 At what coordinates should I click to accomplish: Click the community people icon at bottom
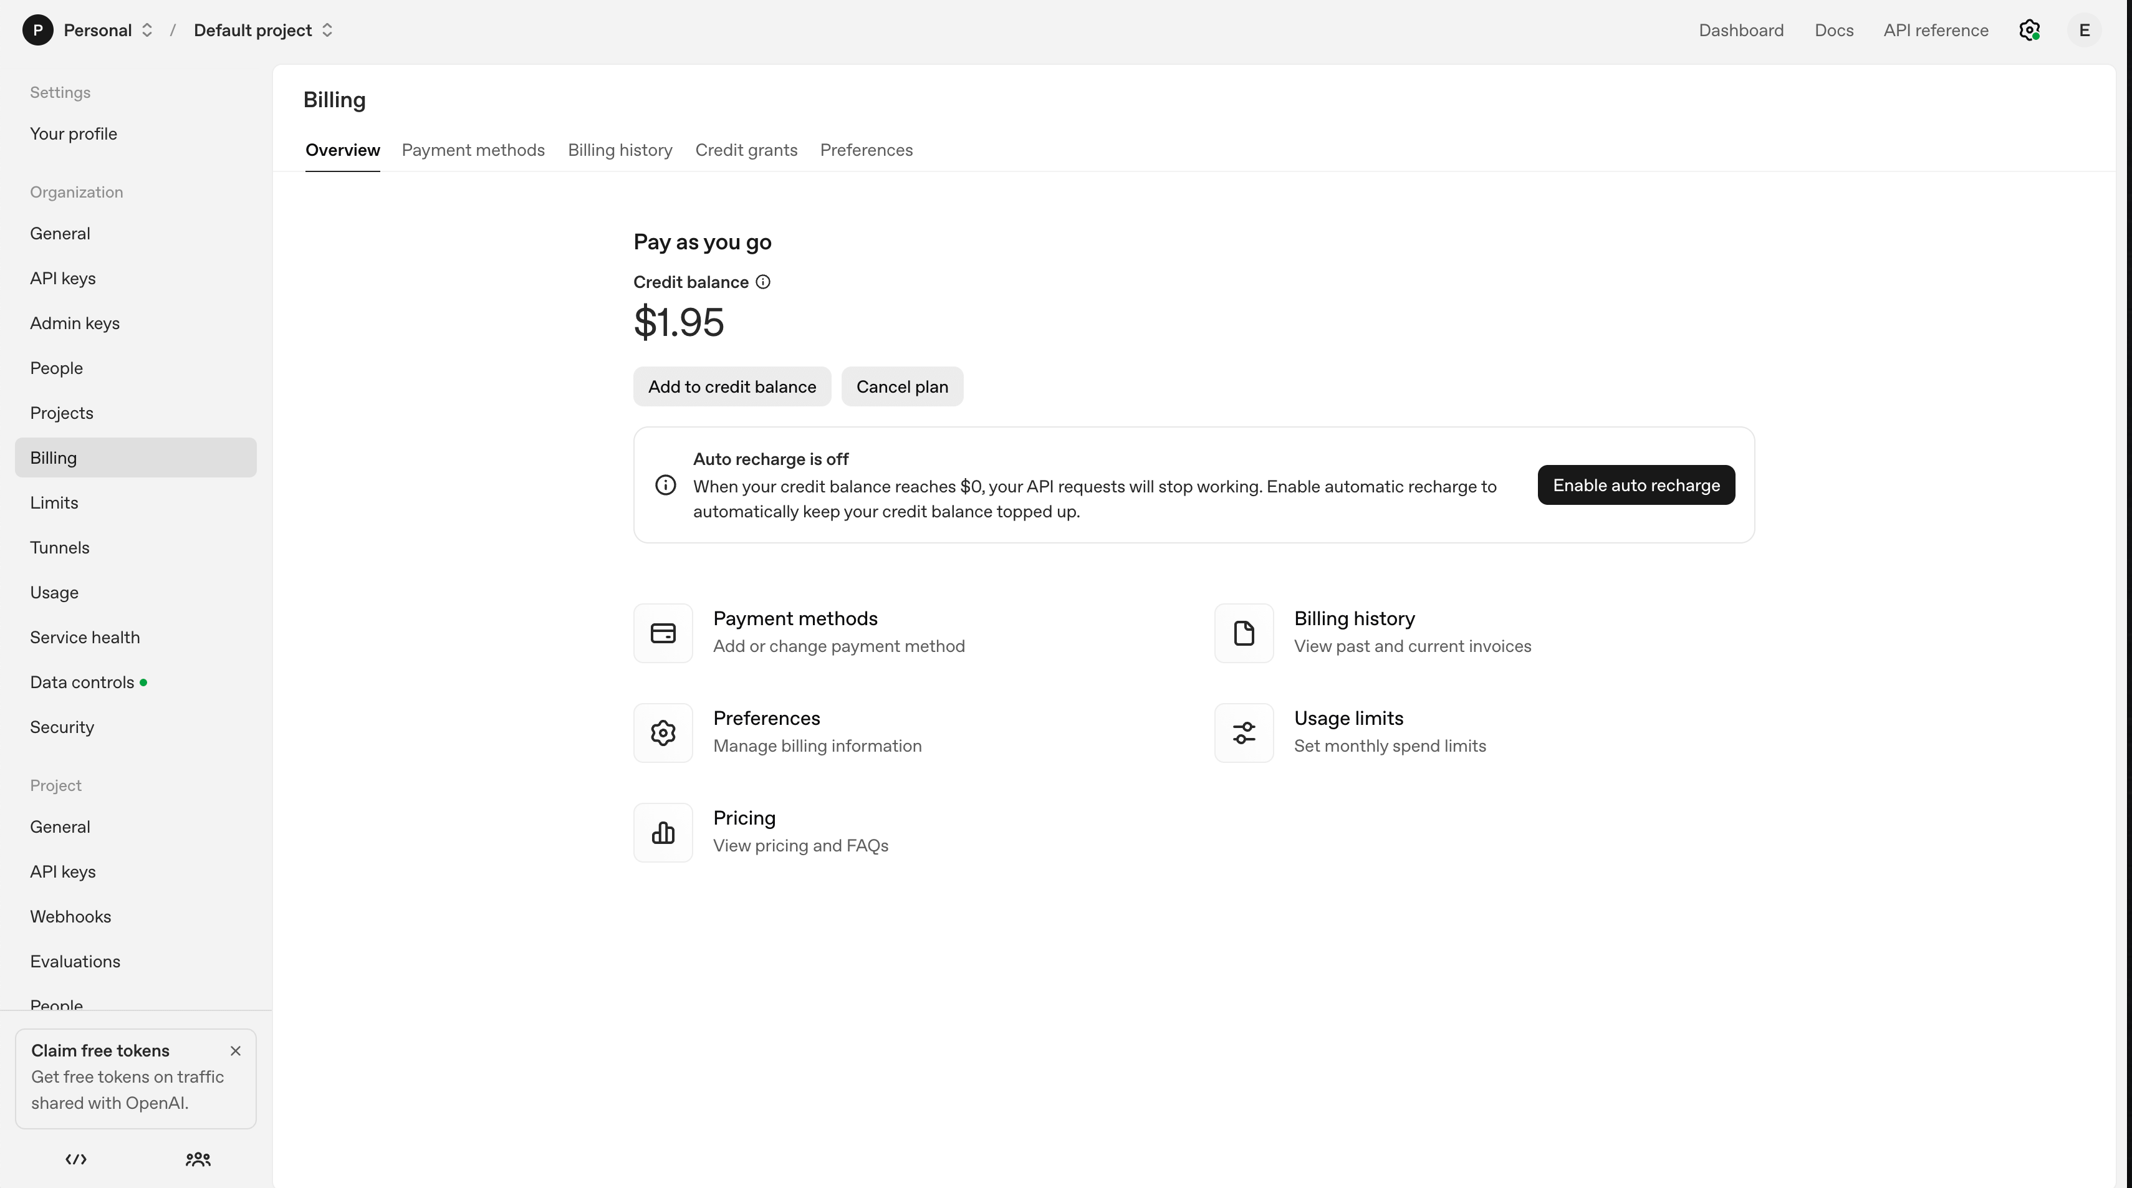coord(198,1159)
